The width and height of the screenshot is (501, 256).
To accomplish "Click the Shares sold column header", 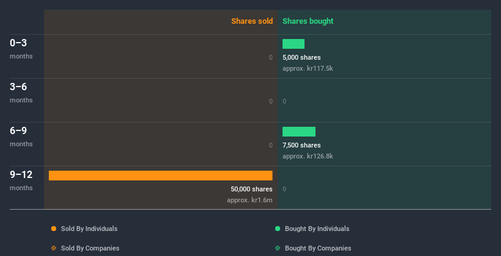I will 252,21.
